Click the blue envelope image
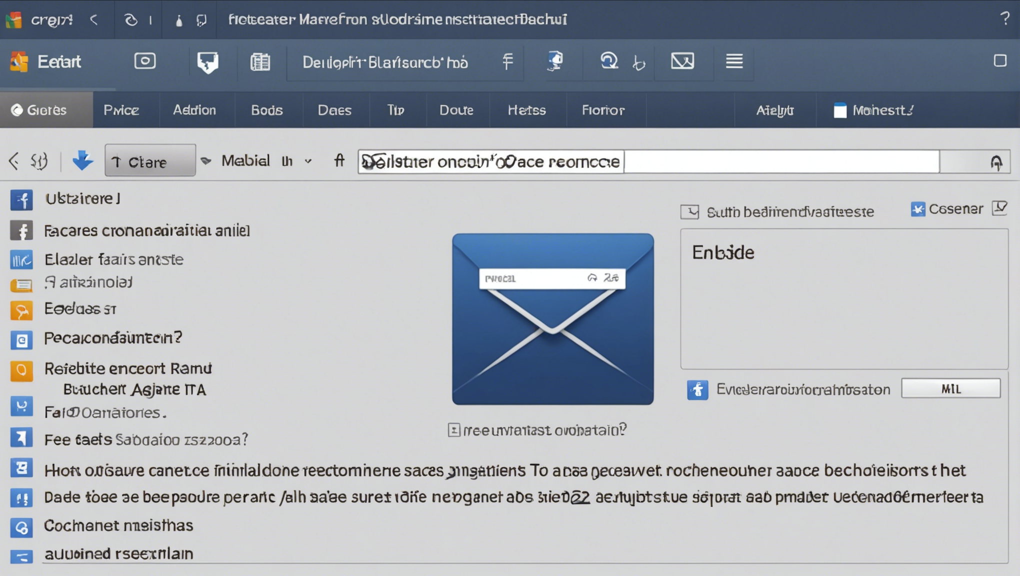This screenshot has height=576, width=1020. click(552, 319)
